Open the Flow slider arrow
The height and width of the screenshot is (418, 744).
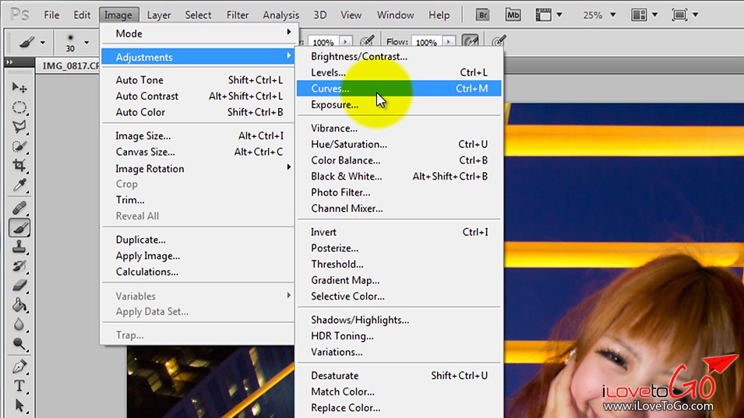449,42
